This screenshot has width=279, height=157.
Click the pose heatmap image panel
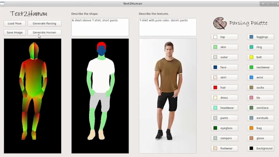[x=32, y=96]
